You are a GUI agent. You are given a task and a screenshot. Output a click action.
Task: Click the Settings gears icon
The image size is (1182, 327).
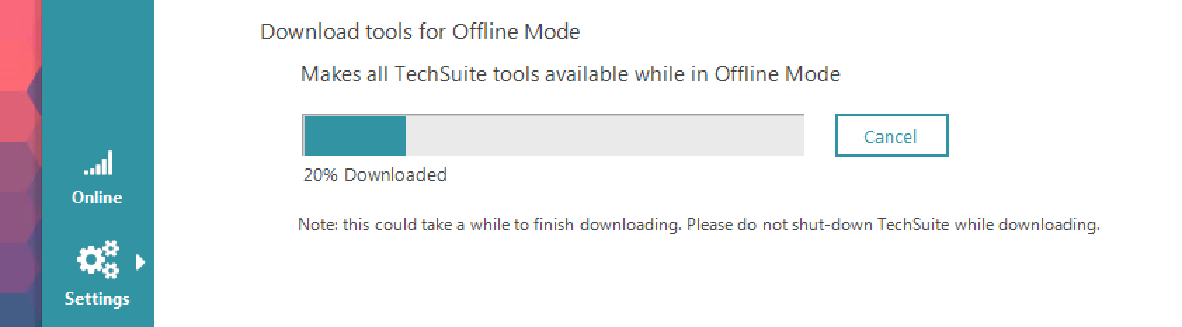(x=97, y=259)
